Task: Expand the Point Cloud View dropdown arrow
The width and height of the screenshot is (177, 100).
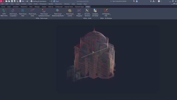Action: pos(27,15)
